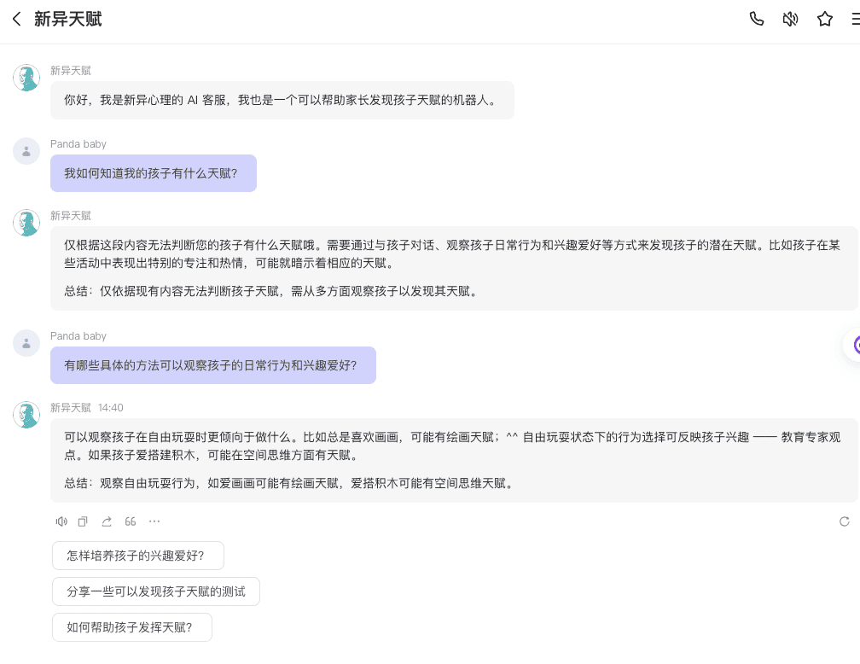Regenerate the last bot response
Image resolution: width=860 pixels, height=664 pixels.
pyautogui.click(x=844, y=521)
